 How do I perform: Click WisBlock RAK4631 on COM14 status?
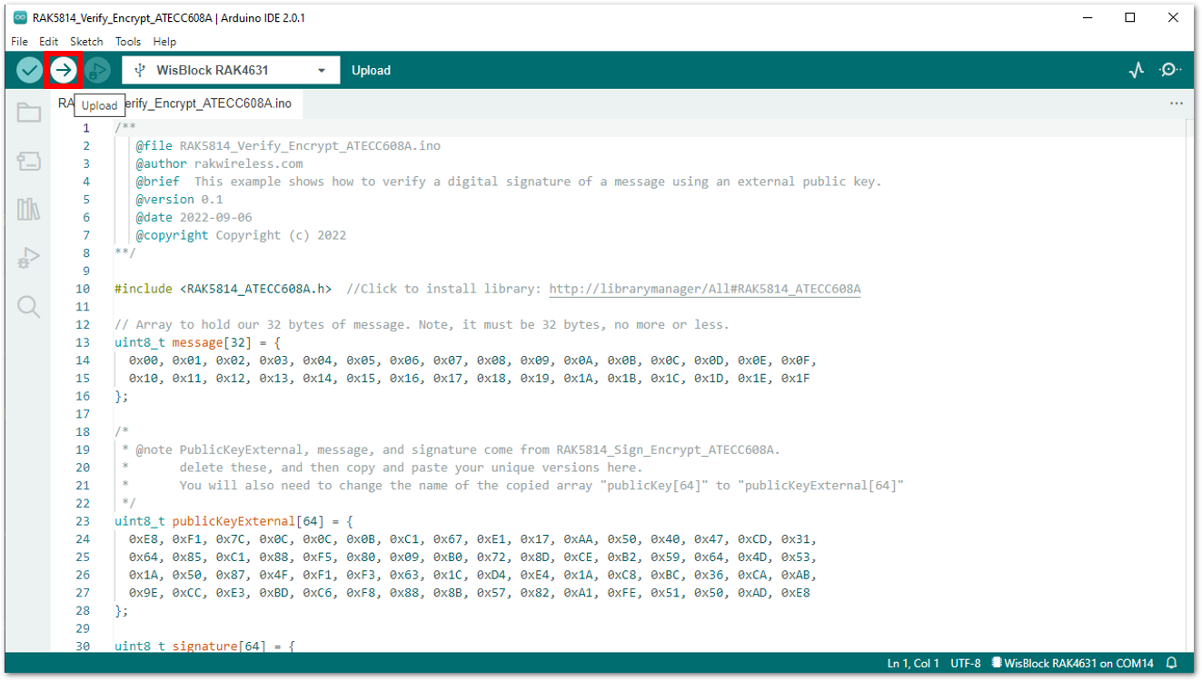pos(1072,664)
